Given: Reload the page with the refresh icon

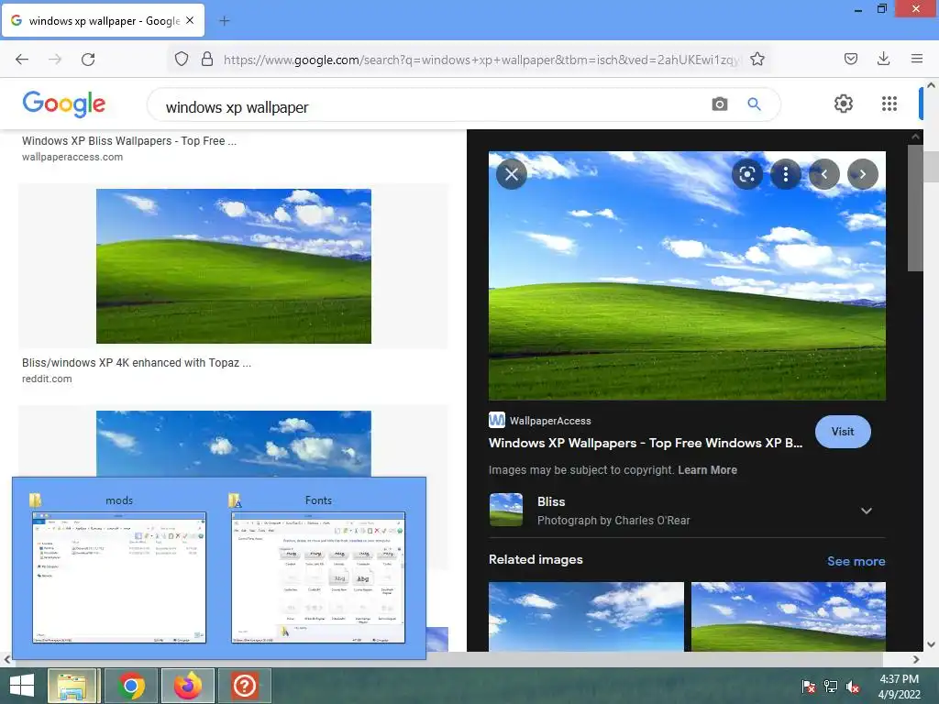Looking at the screenshot, I should [88, 59].
